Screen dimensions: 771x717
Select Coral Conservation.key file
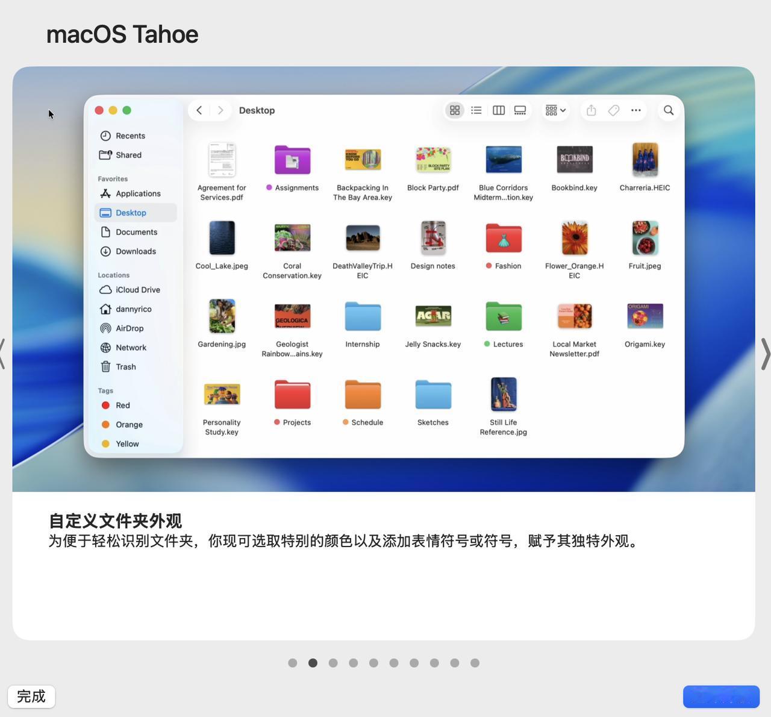point(292,238)
